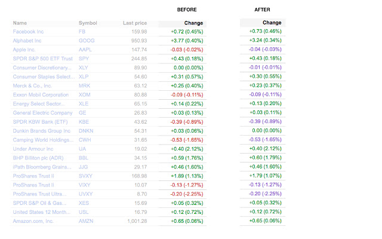The width and height of the screenshot is (382, 239).
Task: Click the UA ticker symbol
Action: pyautogui.click(x=82, y=149)
